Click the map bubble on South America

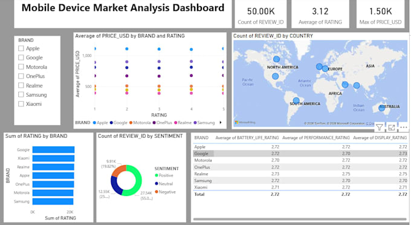pyautogui.click(x=296, y=100)
